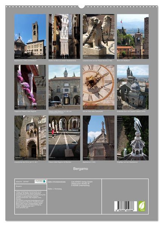Open the narrow street Stadtbibliothek photo

click(x=65, y=36)
